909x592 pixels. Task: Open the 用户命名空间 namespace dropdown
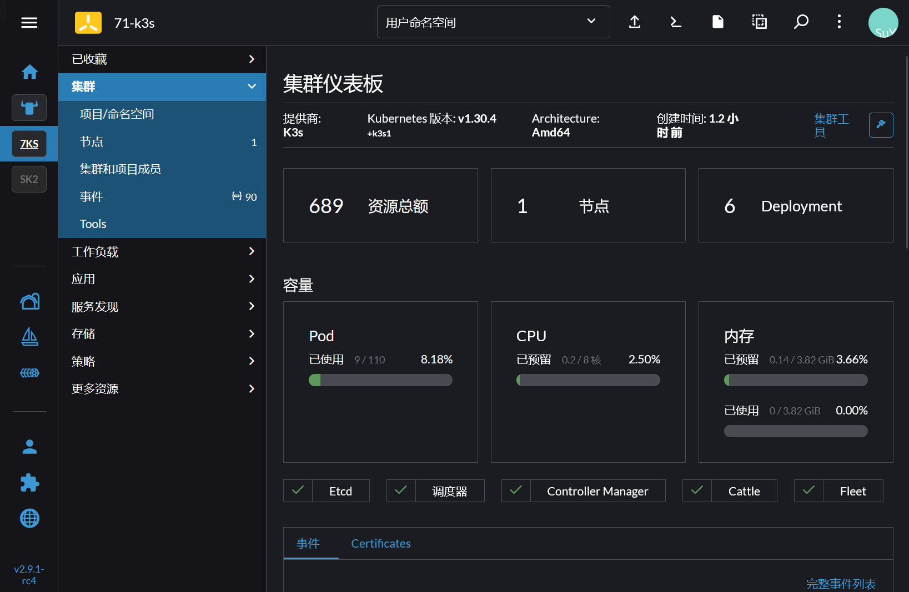coord(493,22)
